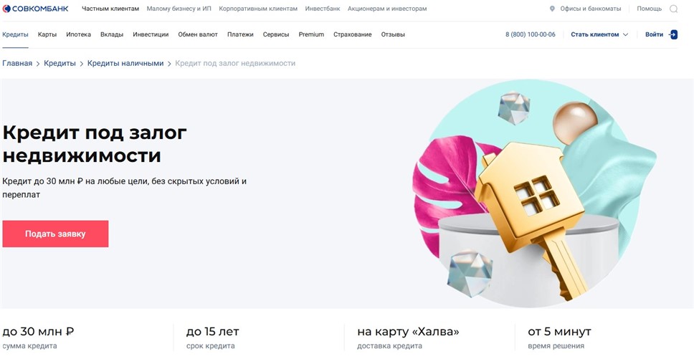
Task: Select the Обмен валют menu item
Action: coord(198,34)
